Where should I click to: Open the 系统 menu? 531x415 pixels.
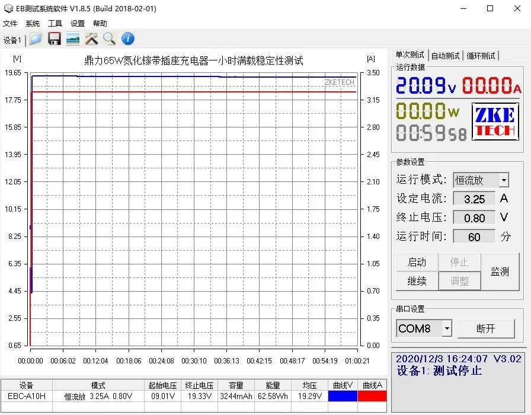[x=33, y=23]
